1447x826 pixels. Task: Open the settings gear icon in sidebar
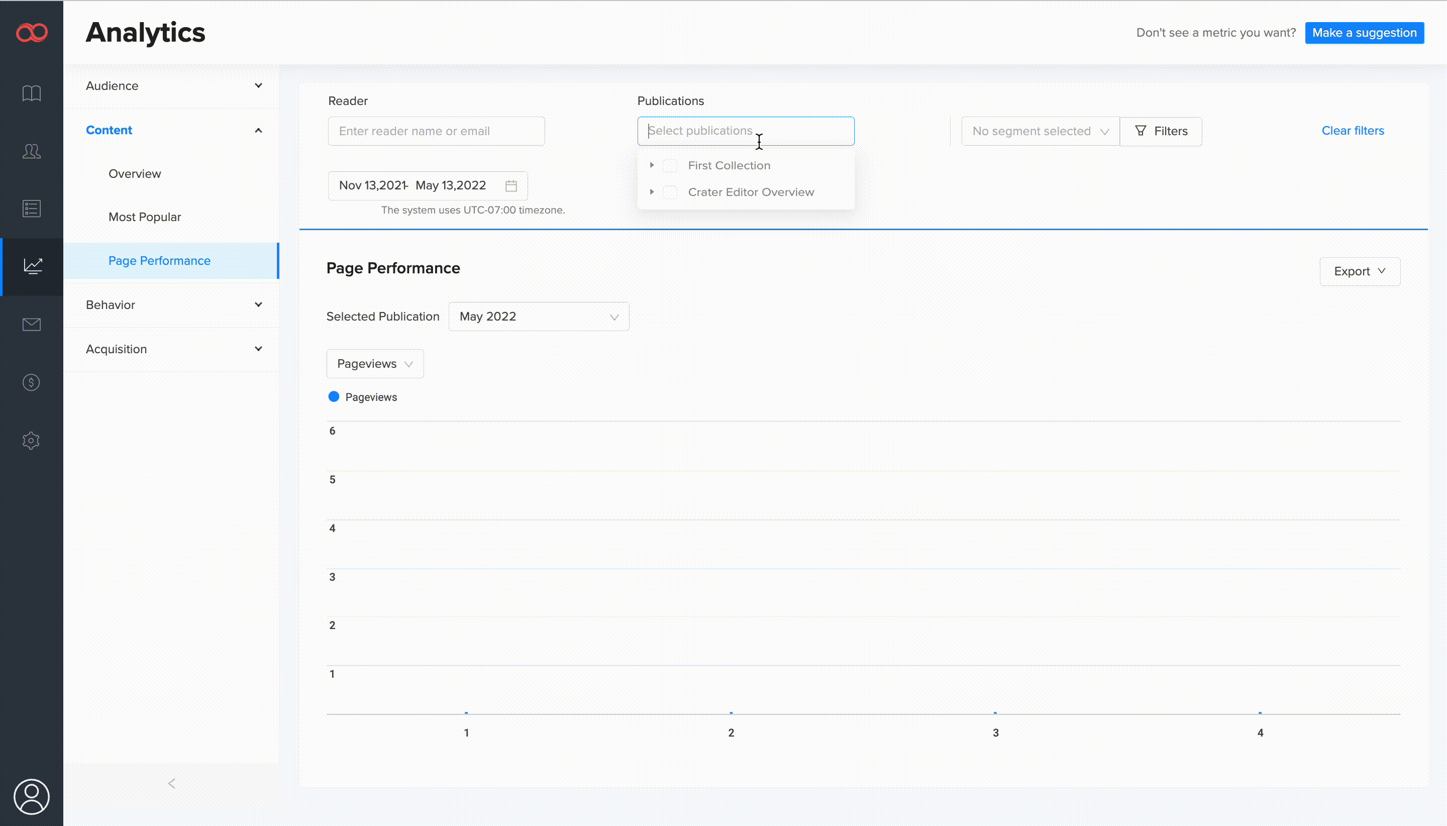pyautogui.click(x=32, y=440)
